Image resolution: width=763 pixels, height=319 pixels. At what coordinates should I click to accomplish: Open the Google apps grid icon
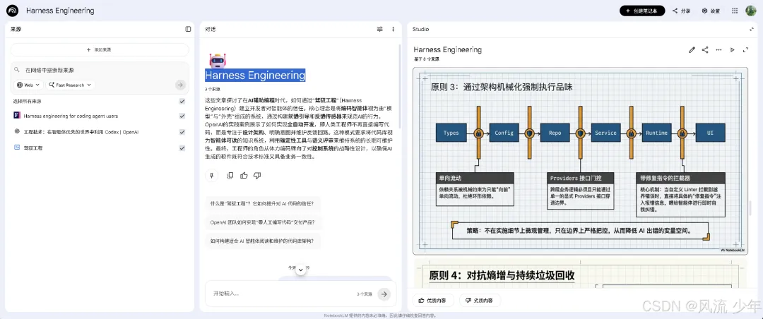click(735, 11)
